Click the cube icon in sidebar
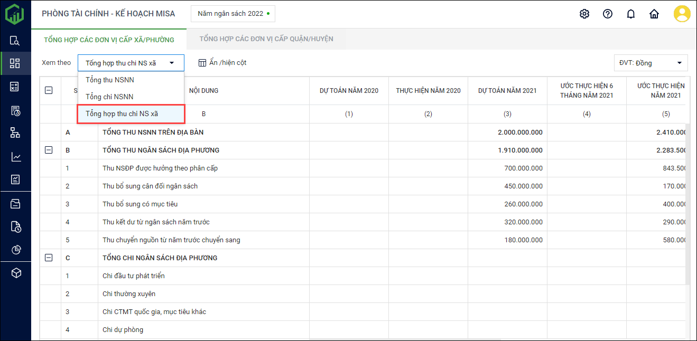697x341 pixels. click(x=15, y=273)
